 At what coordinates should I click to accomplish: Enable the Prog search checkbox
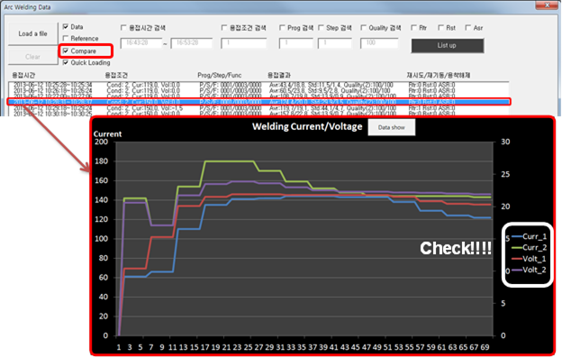[x=282, y=28]
